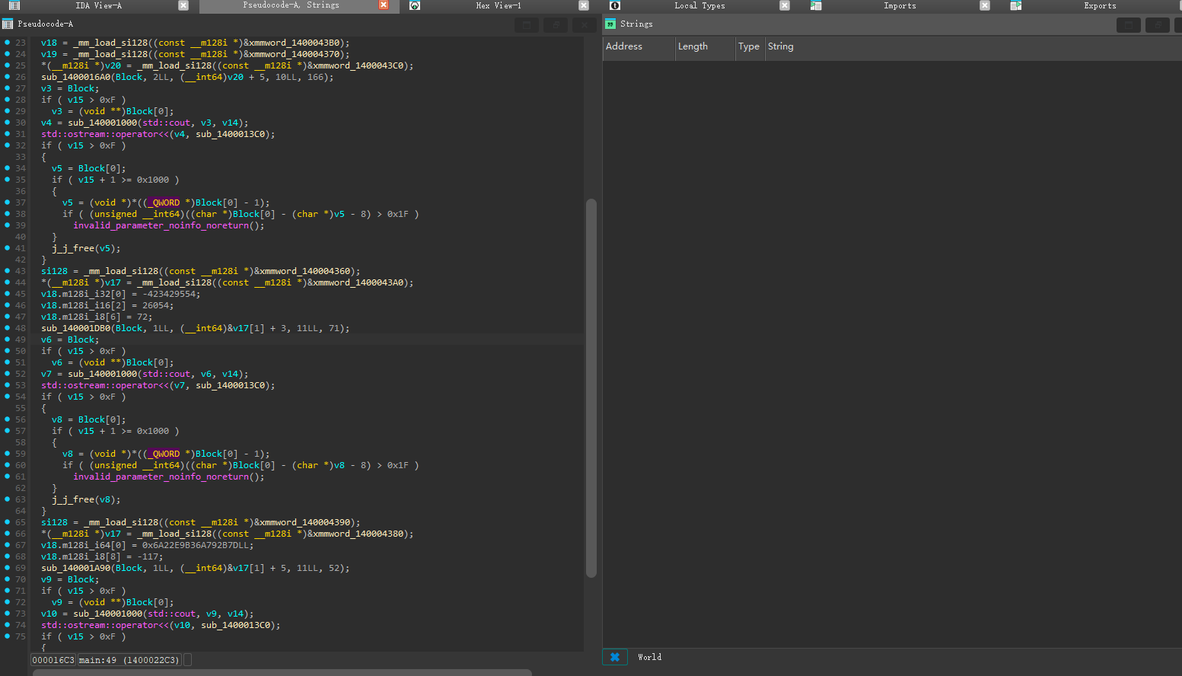Click the 000016C3 offset status field
The height and width of the screenshot is (676, 1182).
(53, 660)
